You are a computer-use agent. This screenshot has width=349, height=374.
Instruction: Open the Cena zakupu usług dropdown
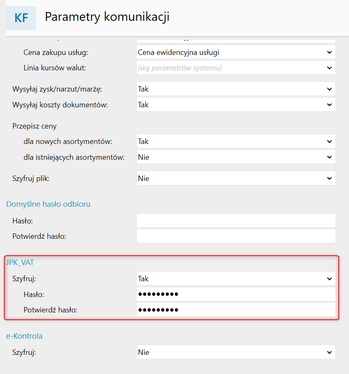pyautogui.click(x=236, y=52)
